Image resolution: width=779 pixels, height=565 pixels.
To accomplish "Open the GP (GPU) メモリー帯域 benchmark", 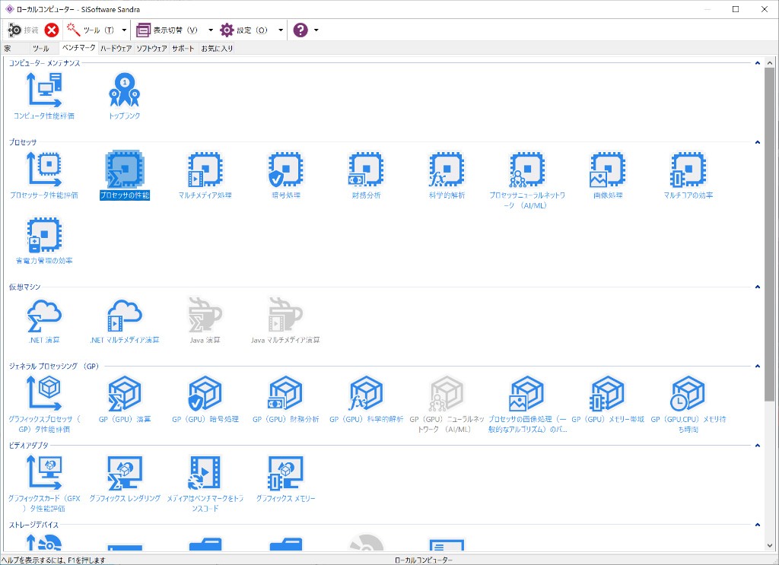I will 608,393.
